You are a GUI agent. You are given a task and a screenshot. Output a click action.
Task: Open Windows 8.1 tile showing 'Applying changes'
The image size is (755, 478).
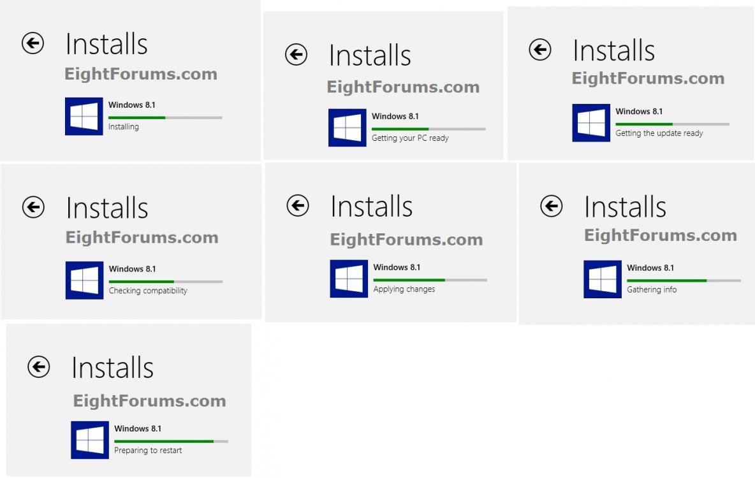point(349,279)
